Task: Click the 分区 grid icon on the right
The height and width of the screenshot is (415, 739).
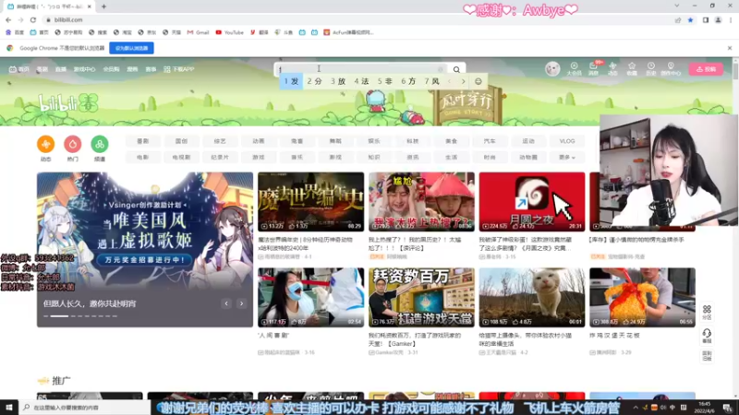Action: pos(707,312)
